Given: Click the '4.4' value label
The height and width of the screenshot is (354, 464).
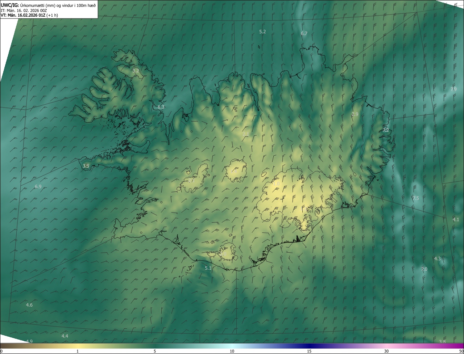Looking at the screenshot, I should tap(65, 336).
